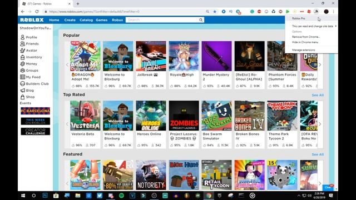Image resolution: width=356 pixels, height=200 pixels.
Task: Open Chrome from the taskbar
Action: click(209, 196)
